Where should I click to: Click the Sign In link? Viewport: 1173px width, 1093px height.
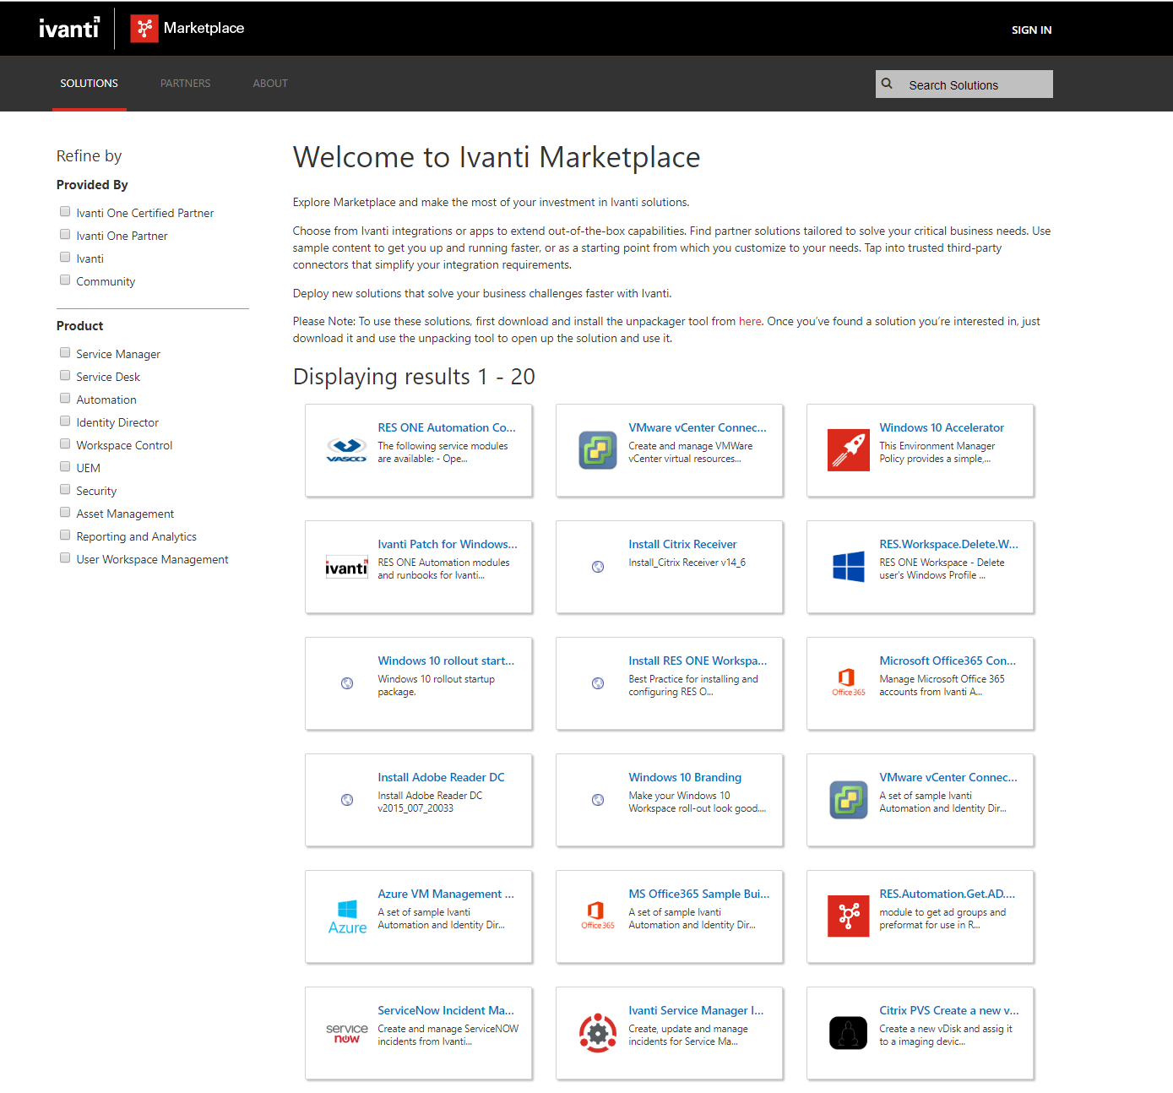[1031, 30]
